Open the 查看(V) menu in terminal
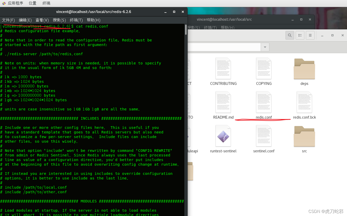 (x=42, y=20)
